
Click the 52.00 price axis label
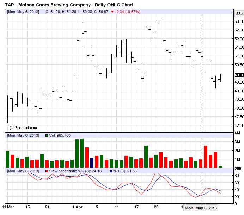(239, 39)
